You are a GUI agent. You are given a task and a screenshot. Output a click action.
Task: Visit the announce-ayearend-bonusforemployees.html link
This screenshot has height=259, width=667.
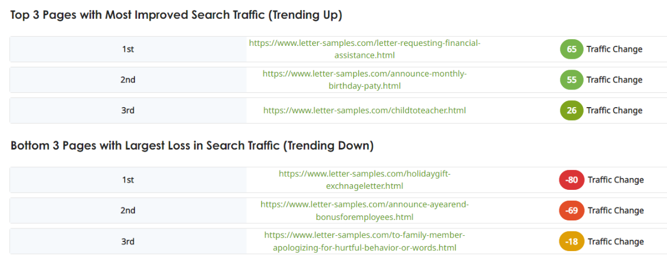point(364,210)
